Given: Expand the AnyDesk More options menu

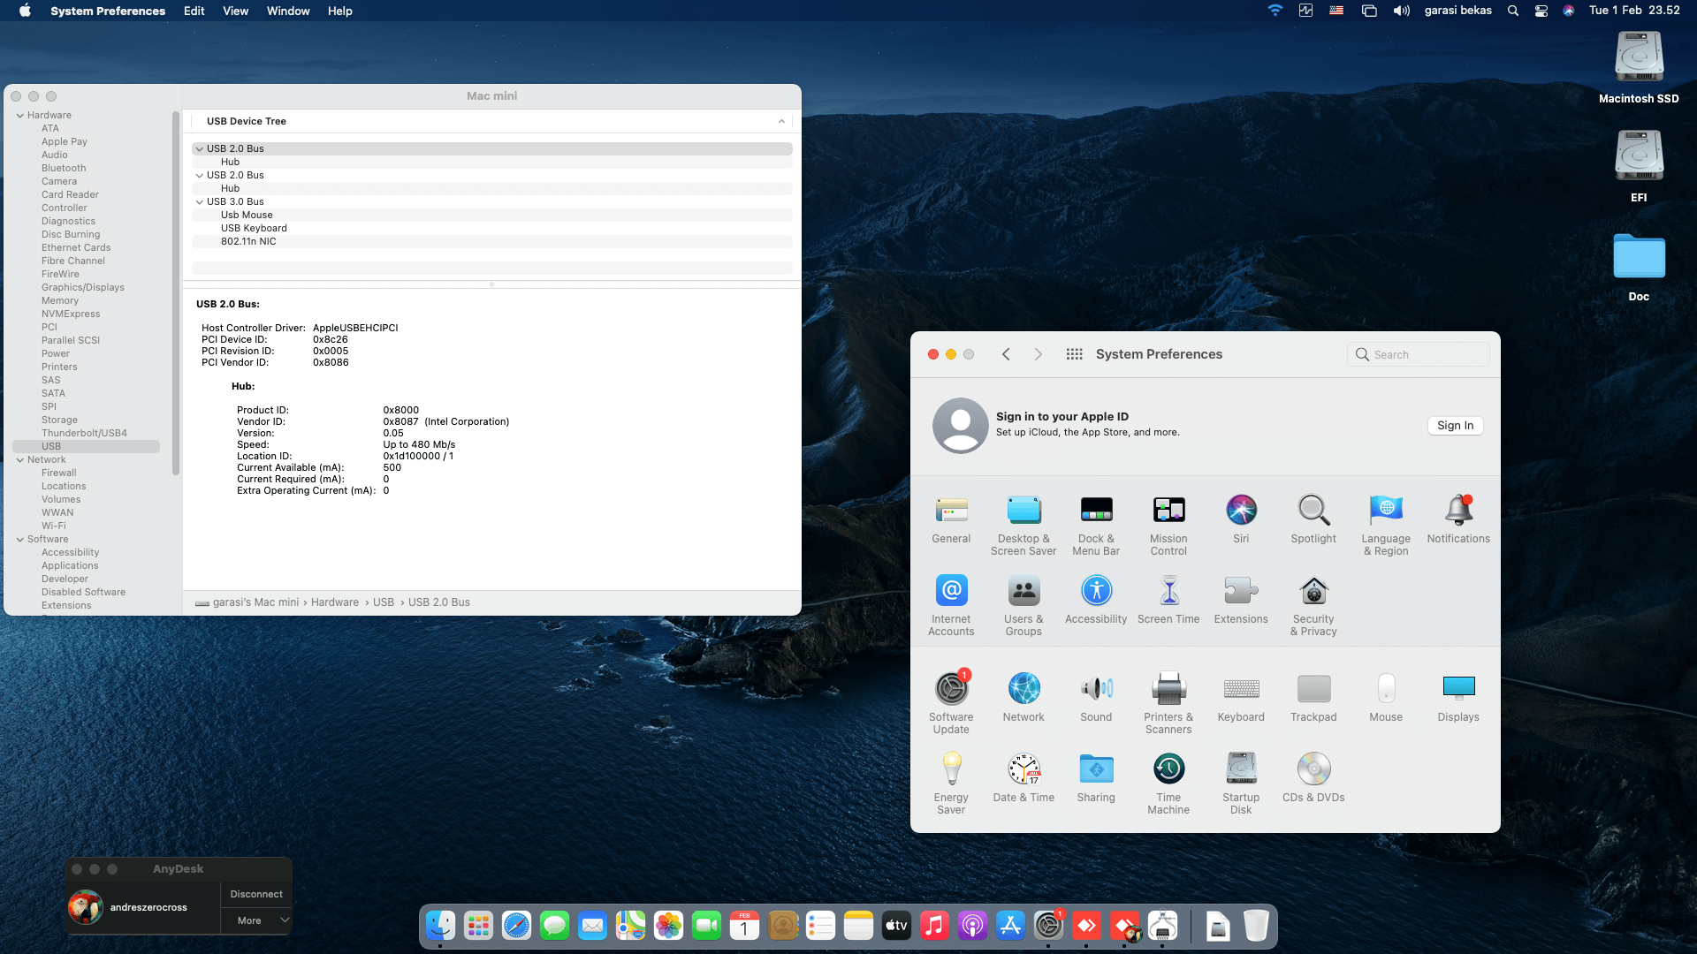Looking at the screenshot, I should click(x=256, y=920).
